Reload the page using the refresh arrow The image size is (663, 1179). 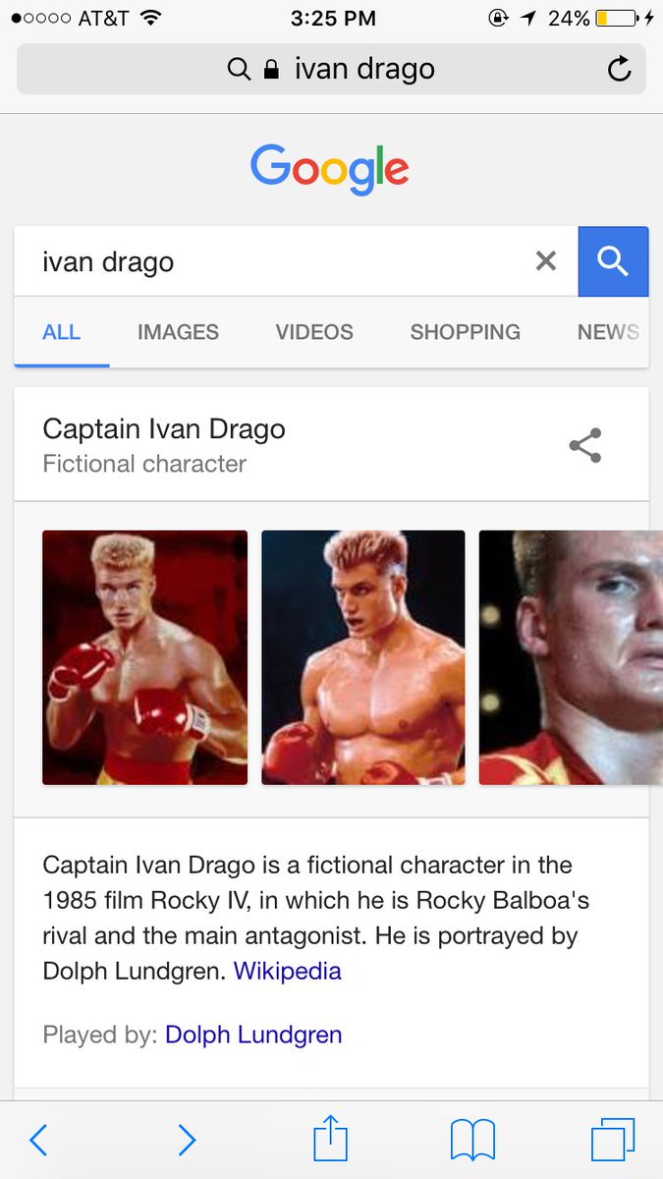(619, 69)
